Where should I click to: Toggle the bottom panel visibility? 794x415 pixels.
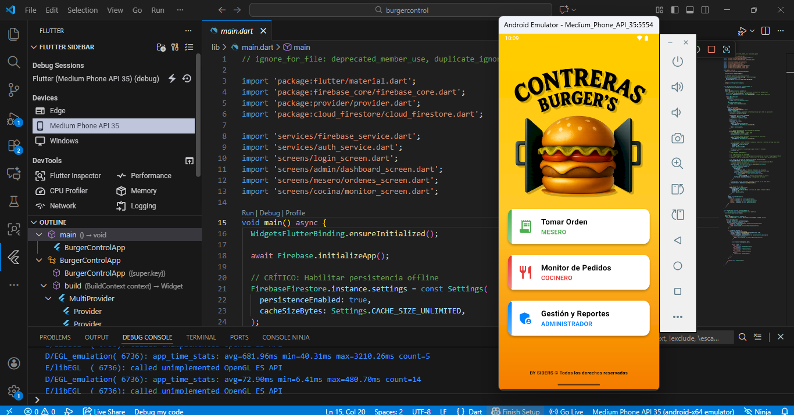689,10
